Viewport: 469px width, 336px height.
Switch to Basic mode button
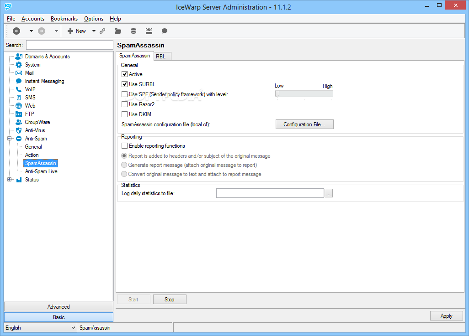tap(59, 317)
